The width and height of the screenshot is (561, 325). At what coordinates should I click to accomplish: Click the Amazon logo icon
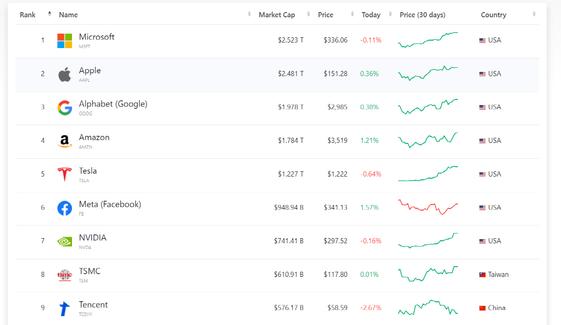[65, 141]
